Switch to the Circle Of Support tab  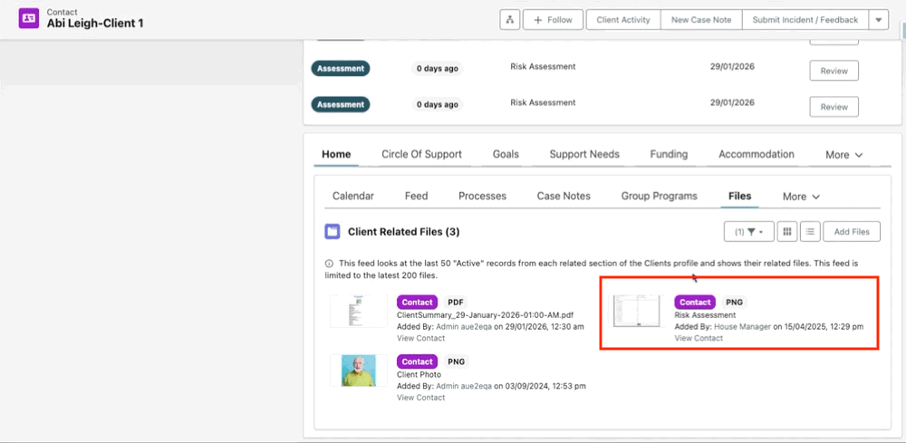[421, 154]
